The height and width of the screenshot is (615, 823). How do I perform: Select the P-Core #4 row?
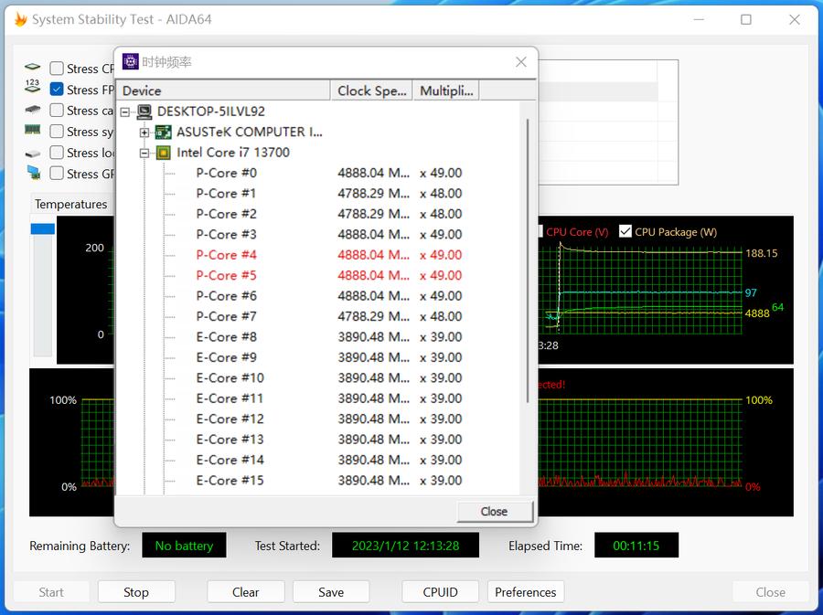tap(226, 255)
